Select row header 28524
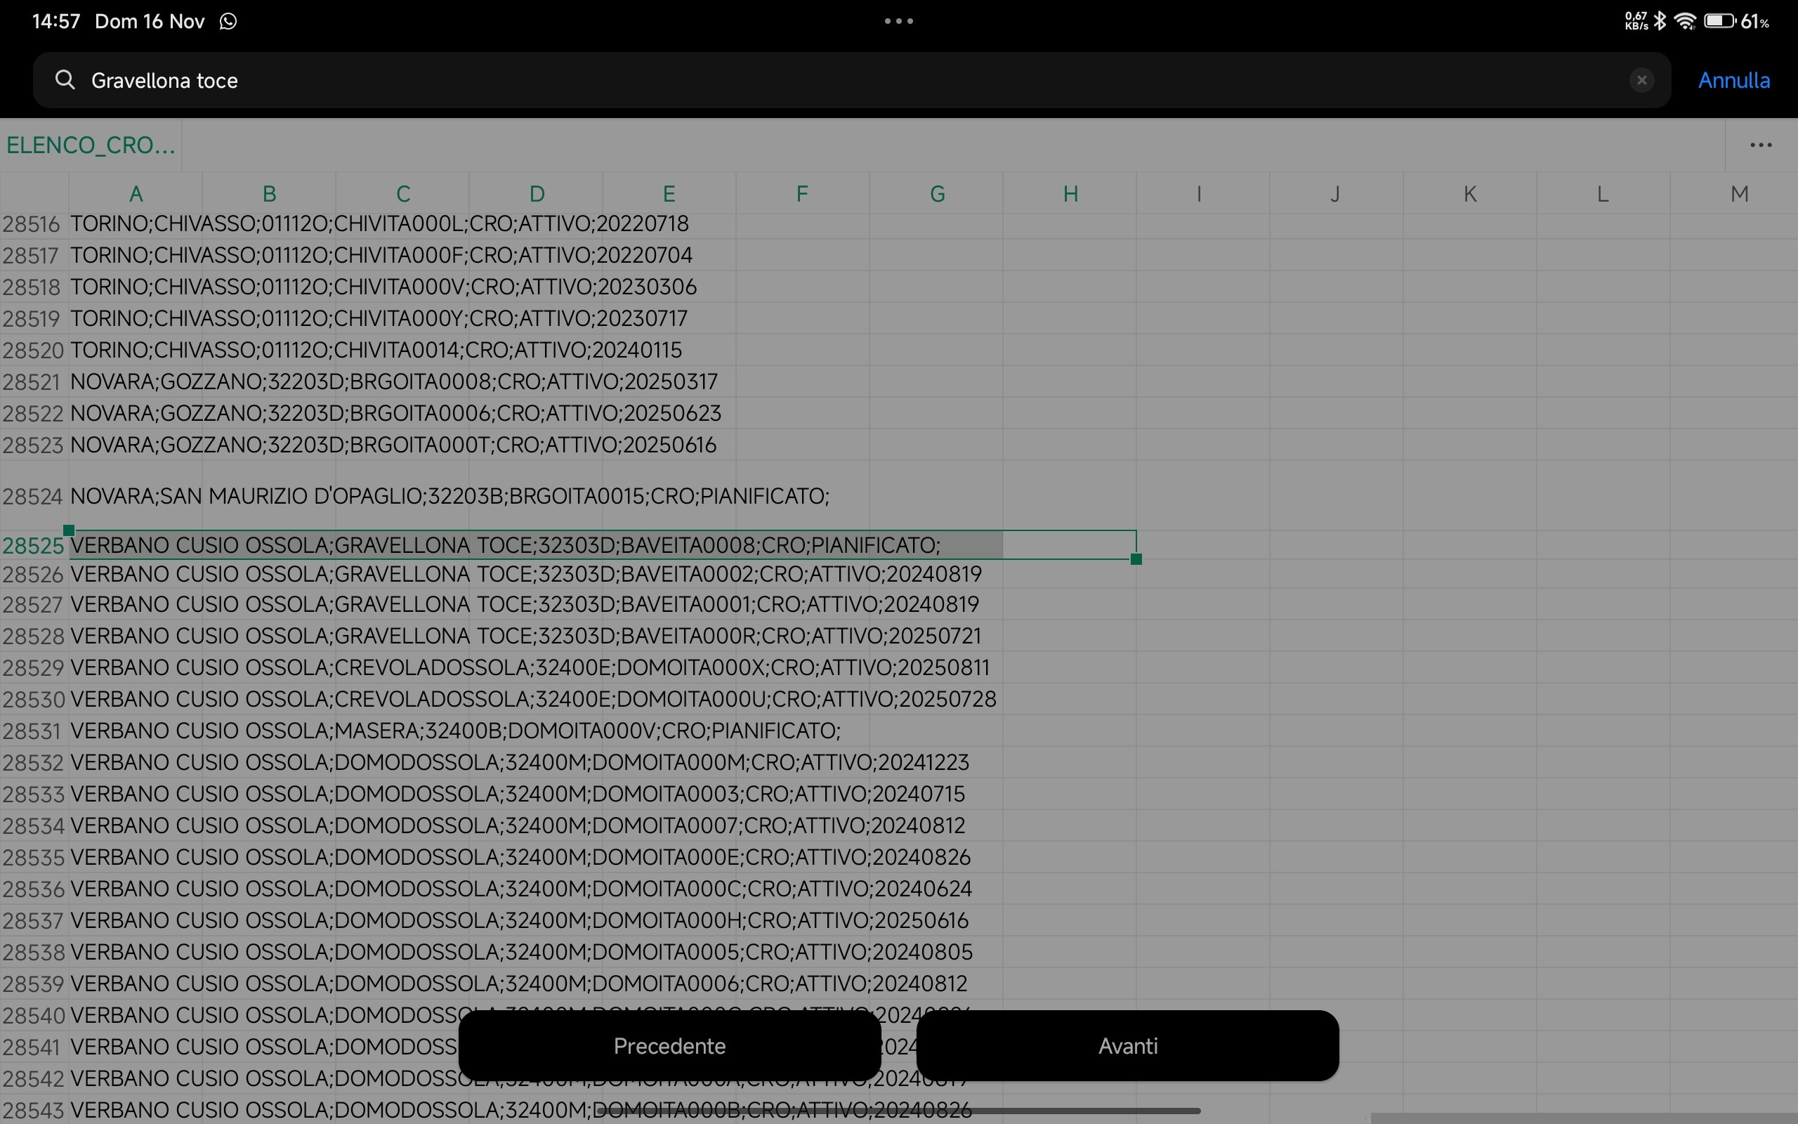 33,496
